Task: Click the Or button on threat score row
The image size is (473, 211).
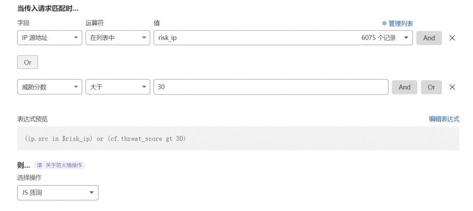Action: (431, 87)
